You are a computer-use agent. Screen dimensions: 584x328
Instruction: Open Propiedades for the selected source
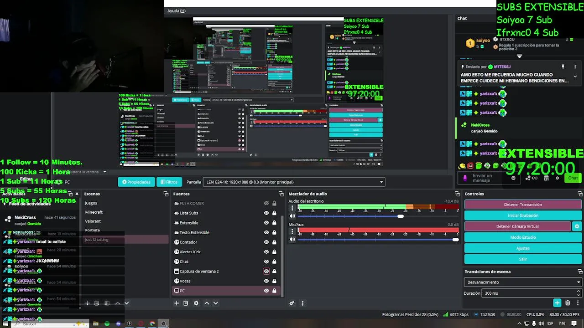point(136,182)
